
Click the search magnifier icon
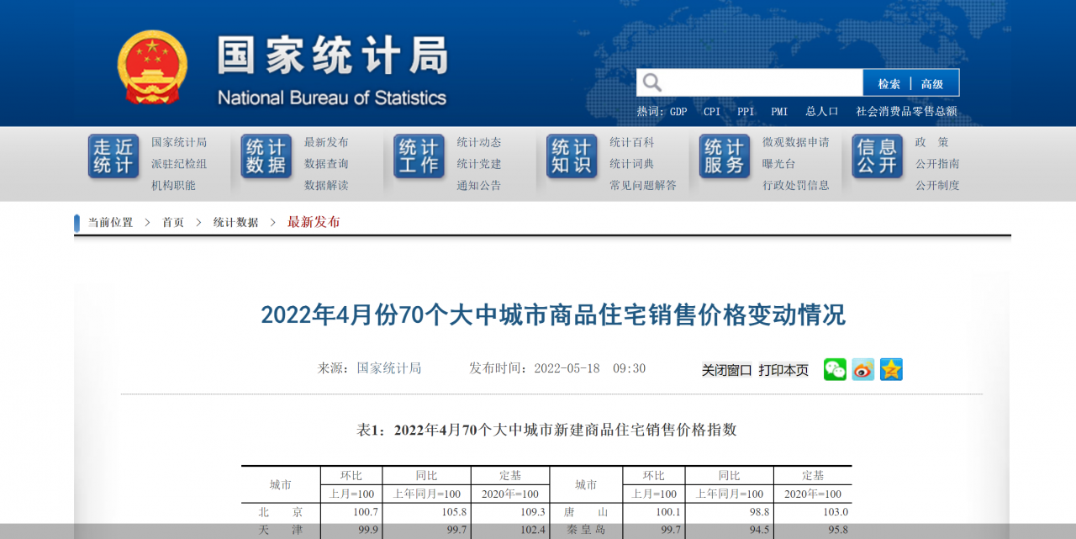[x=652, y=82]
